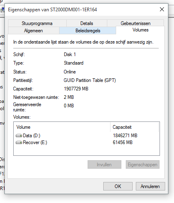Click the Volumes tab

[x=140, y=30]
